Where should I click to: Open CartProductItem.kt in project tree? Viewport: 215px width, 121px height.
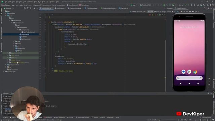[28, 32]
